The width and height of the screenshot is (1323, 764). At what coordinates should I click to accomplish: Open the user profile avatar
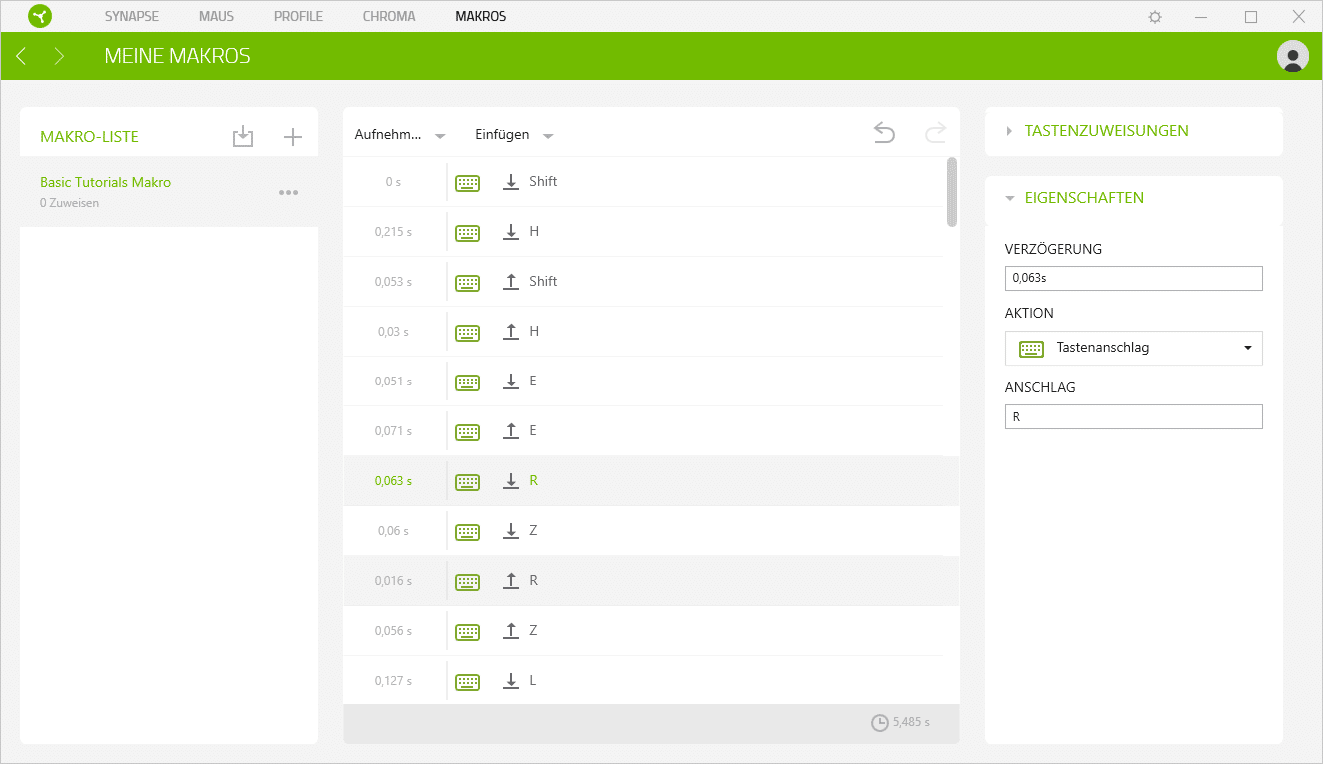coord(1292,56)
